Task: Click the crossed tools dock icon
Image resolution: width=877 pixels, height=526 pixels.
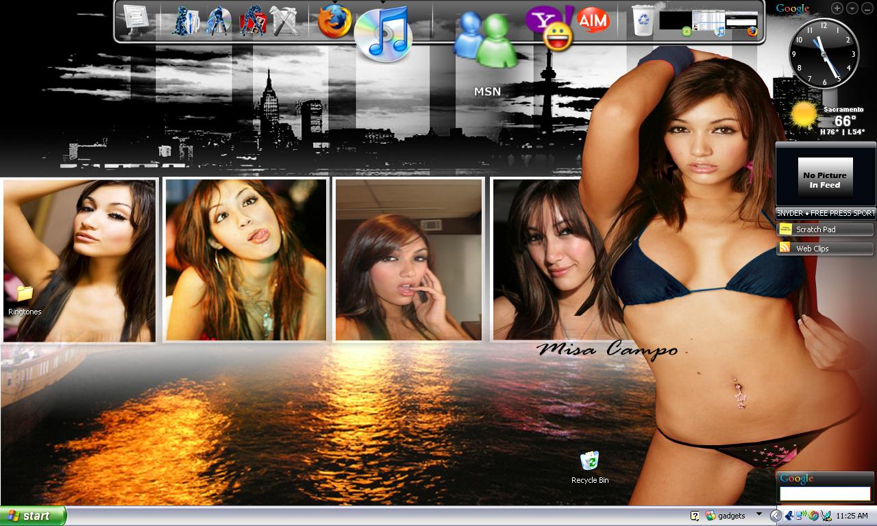Action: click(285, 21)
